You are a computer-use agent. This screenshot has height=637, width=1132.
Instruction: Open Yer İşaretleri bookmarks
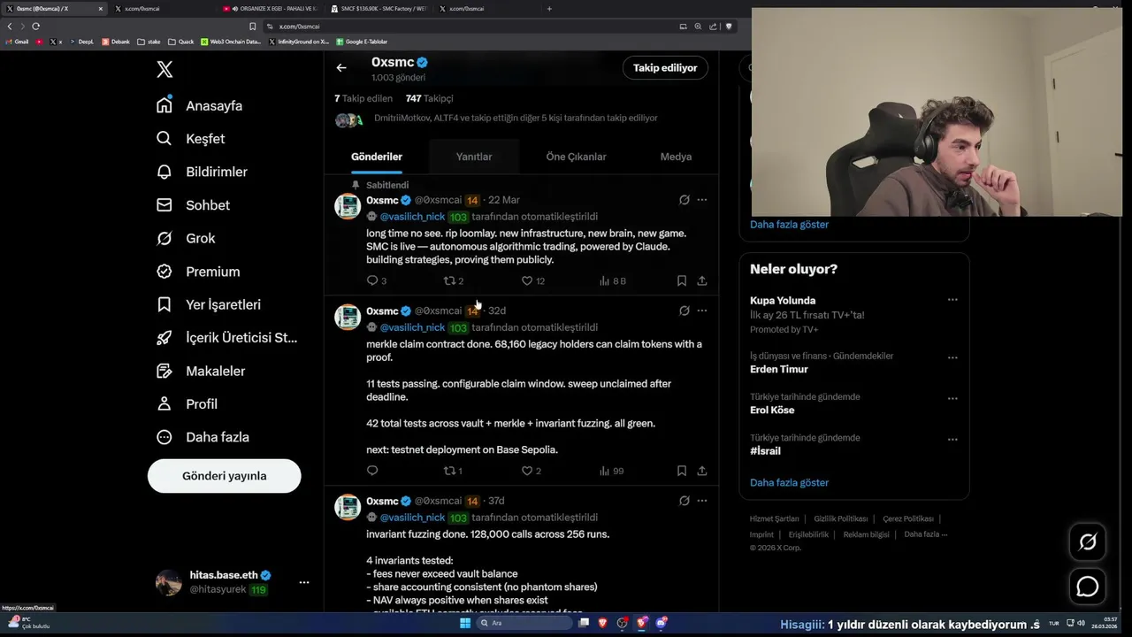208,304
